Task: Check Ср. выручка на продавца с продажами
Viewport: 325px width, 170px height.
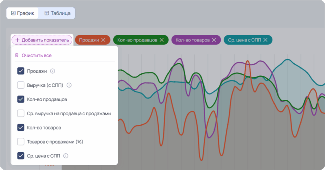Action: pyautogui.click(x=21, y=113)
